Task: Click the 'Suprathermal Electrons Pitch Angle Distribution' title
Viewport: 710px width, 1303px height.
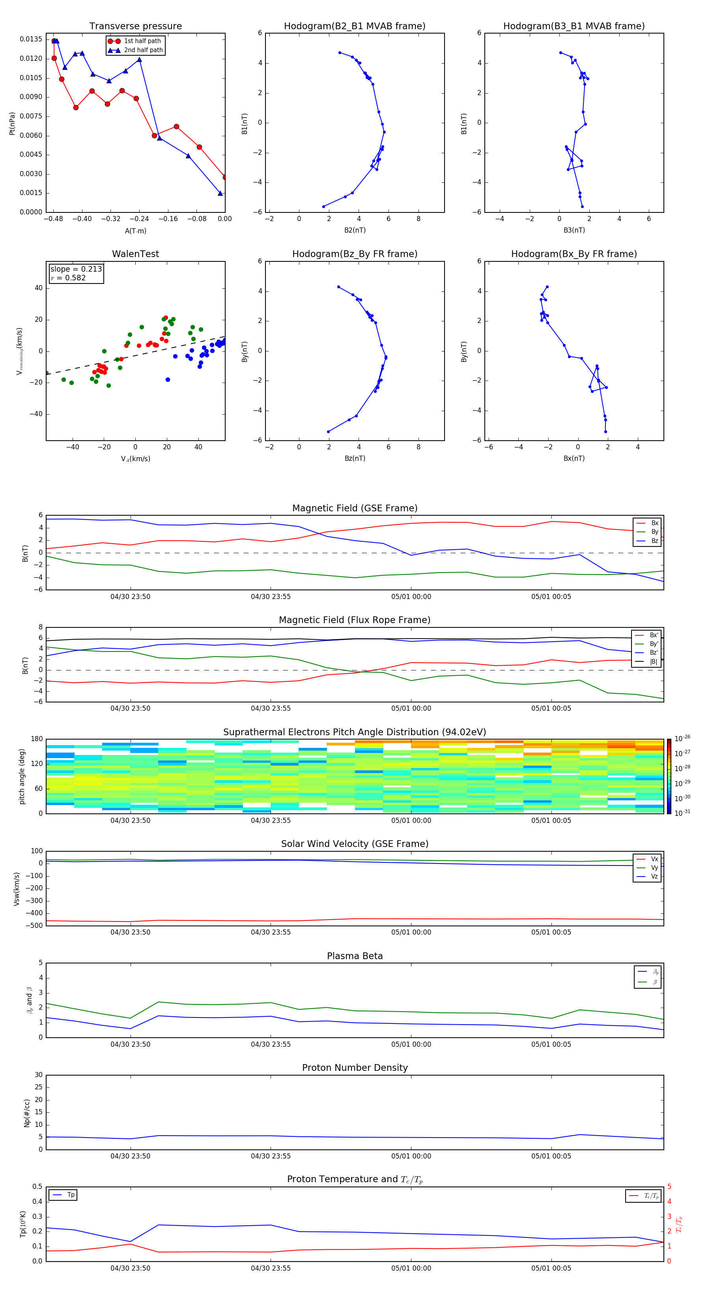Action: coord(355,732)
